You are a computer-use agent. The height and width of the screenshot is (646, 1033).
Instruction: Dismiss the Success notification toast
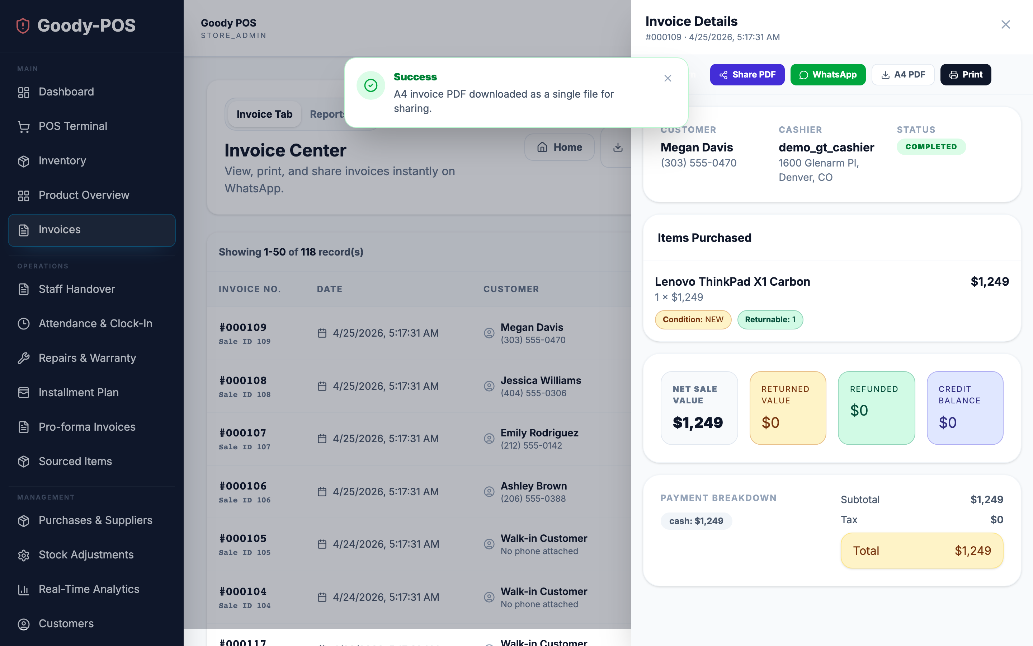(x=667, y=78)
